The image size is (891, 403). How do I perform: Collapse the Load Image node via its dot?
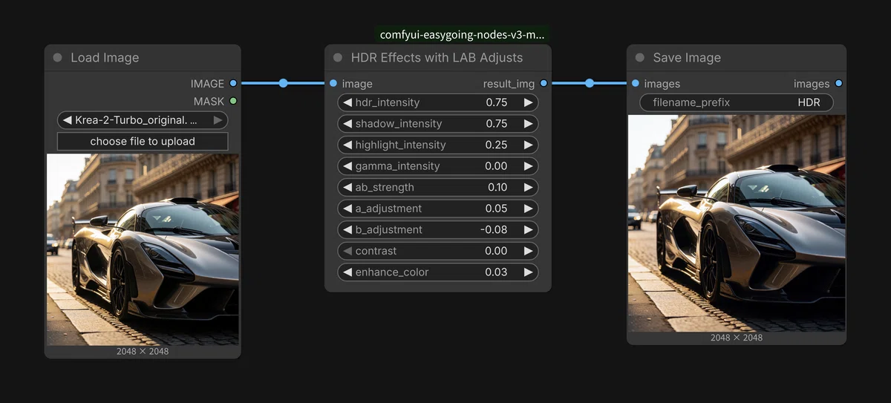click(58, 58)
